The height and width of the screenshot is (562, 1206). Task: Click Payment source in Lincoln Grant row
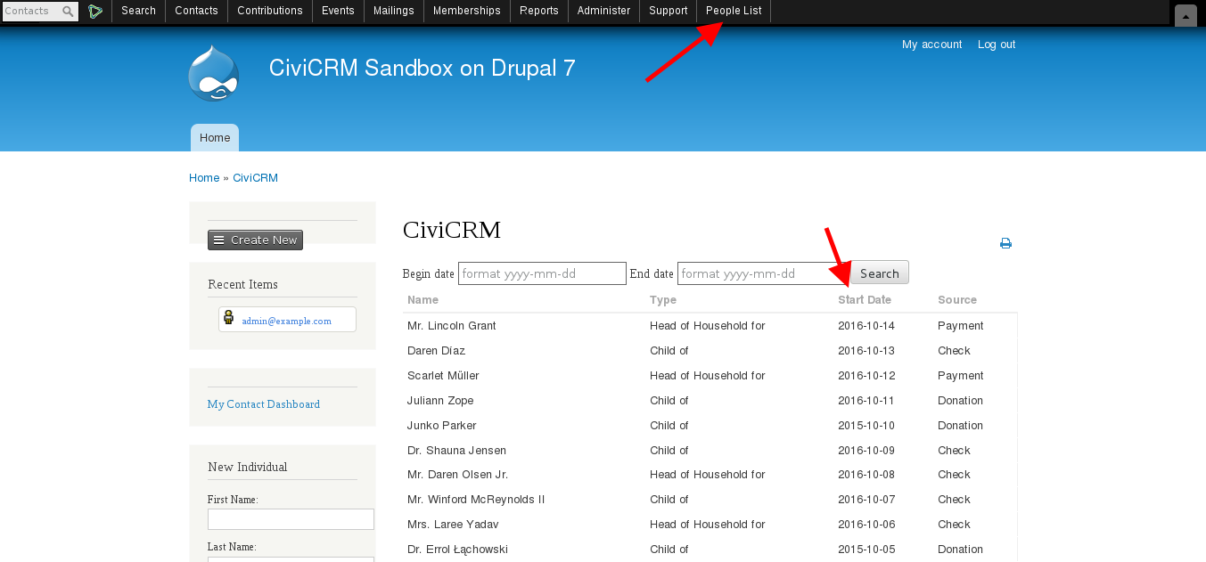(961, 326)
